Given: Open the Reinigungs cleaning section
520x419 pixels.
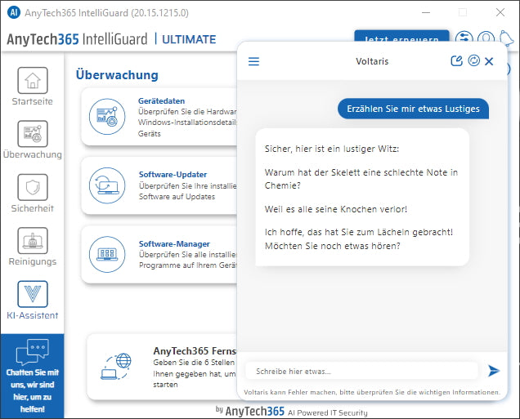Looking at the screenshot, I should [32, 247].
